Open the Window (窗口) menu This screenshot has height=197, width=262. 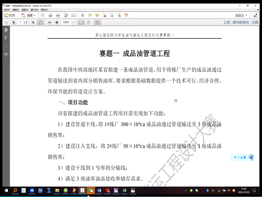34,10
